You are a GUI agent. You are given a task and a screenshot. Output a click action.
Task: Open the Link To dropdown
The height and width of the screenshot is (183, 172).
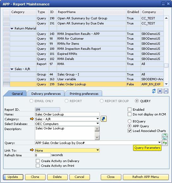click(x=98, y=150)
